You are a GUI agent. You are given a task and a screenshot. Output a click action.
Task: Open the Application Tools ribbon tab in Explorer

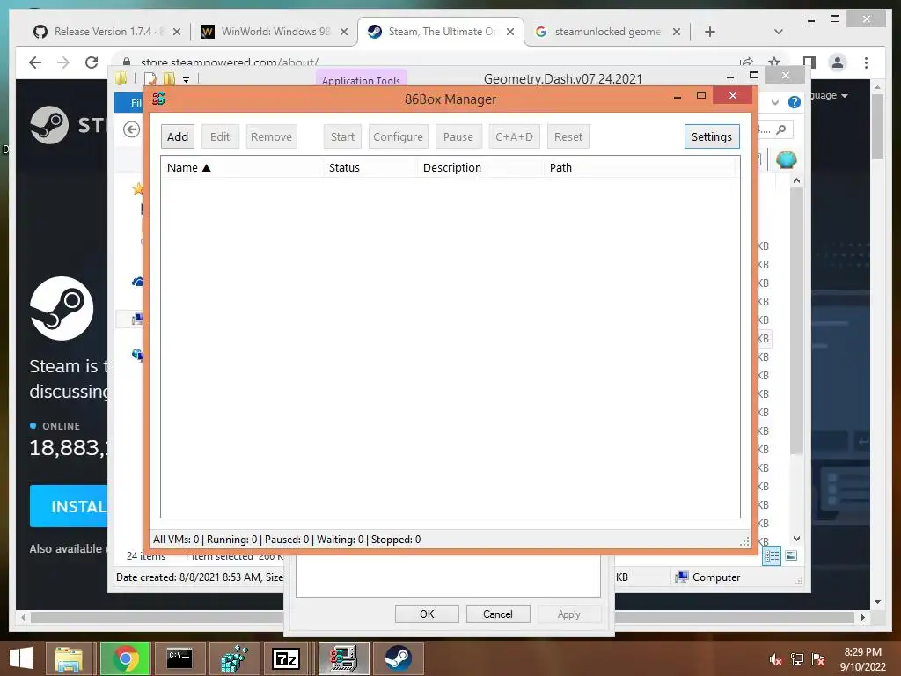point(361,80)
